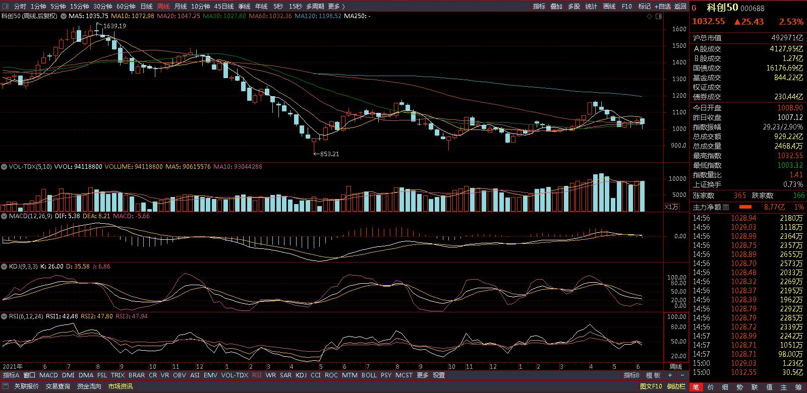Click the round arrow icon next to 科创50 (周线,后复权)
The width and height of the screenshot is (807, 393).
click(x=63, y=16)
